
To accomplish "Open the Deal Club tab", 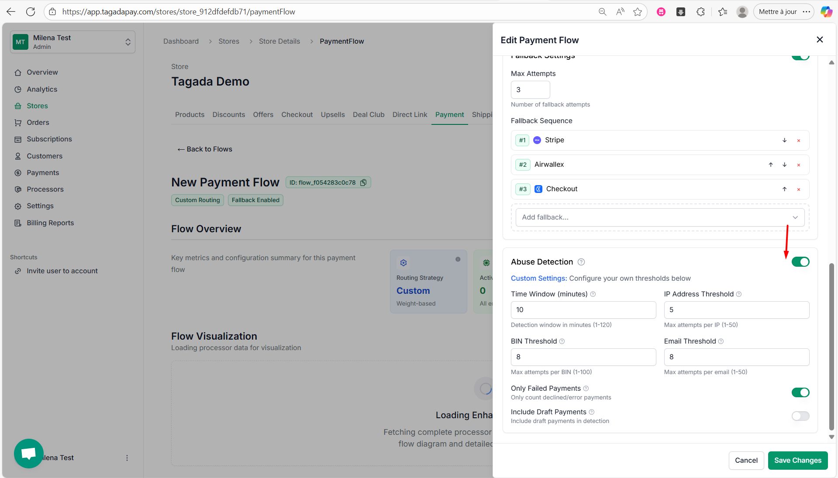I will click(369, 115).
